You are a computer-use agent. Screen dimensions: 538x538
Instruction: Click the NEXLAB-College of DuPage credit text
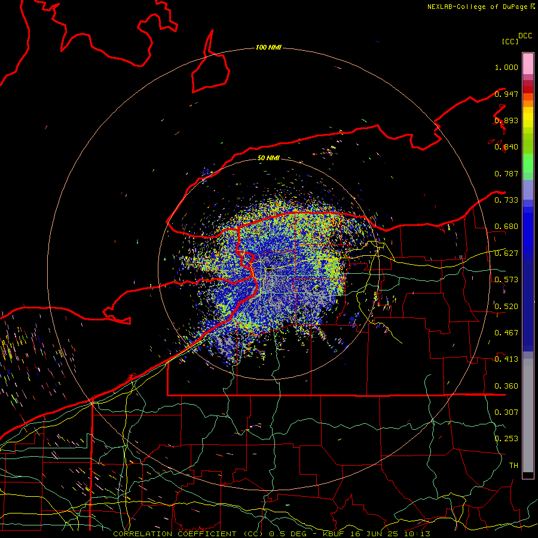478,7
